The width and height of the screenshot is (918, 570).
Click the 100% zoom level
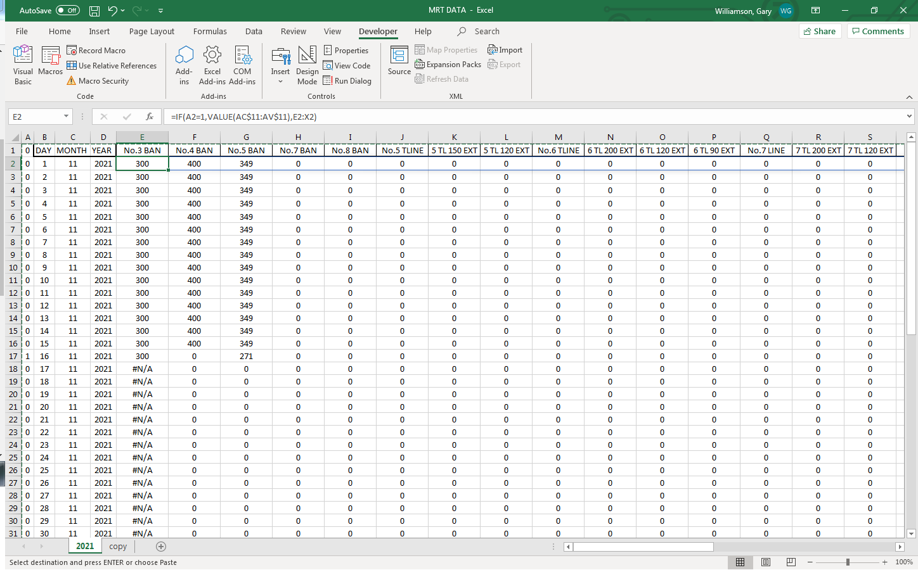click(x=904, y=562)
